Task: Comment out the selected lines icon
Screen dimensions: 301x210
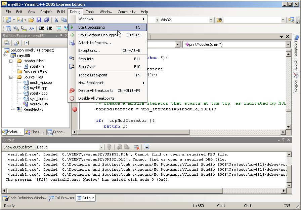Action: pos(58,29)
